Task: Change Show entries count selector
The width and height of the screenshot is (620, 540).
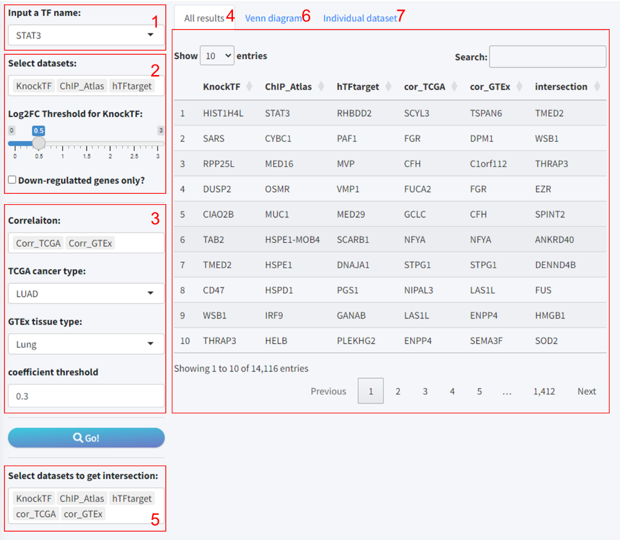Action: tap(217, 56)
